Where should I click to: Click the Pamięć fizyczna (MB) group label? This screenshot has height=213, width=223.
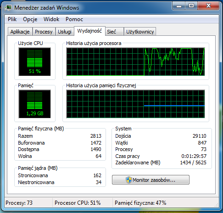[41, 129]
